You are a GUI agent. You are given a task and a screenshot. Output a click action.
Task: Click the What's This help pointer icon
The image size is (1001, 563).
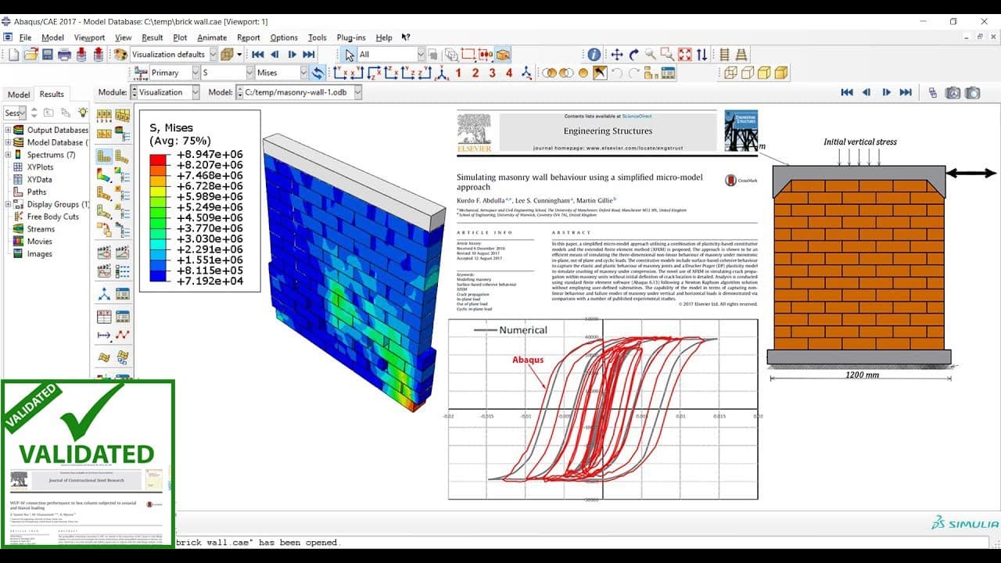[x=406, y=37]
